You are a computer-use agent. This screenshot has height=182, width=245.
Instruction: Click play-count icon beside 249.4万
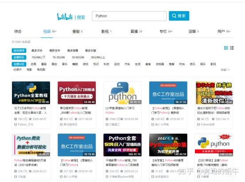[x=153, y=119]
